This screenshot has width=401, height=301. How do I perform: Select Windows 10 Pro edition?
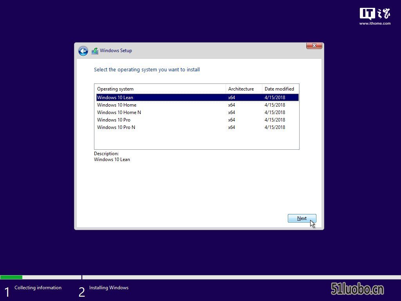coord(197,120)
